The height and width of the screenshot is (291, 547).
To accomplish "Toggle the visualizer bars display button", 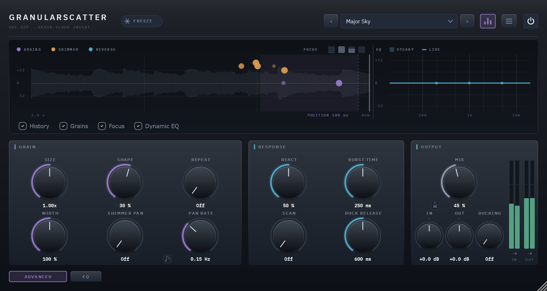I will coord(488,21).
